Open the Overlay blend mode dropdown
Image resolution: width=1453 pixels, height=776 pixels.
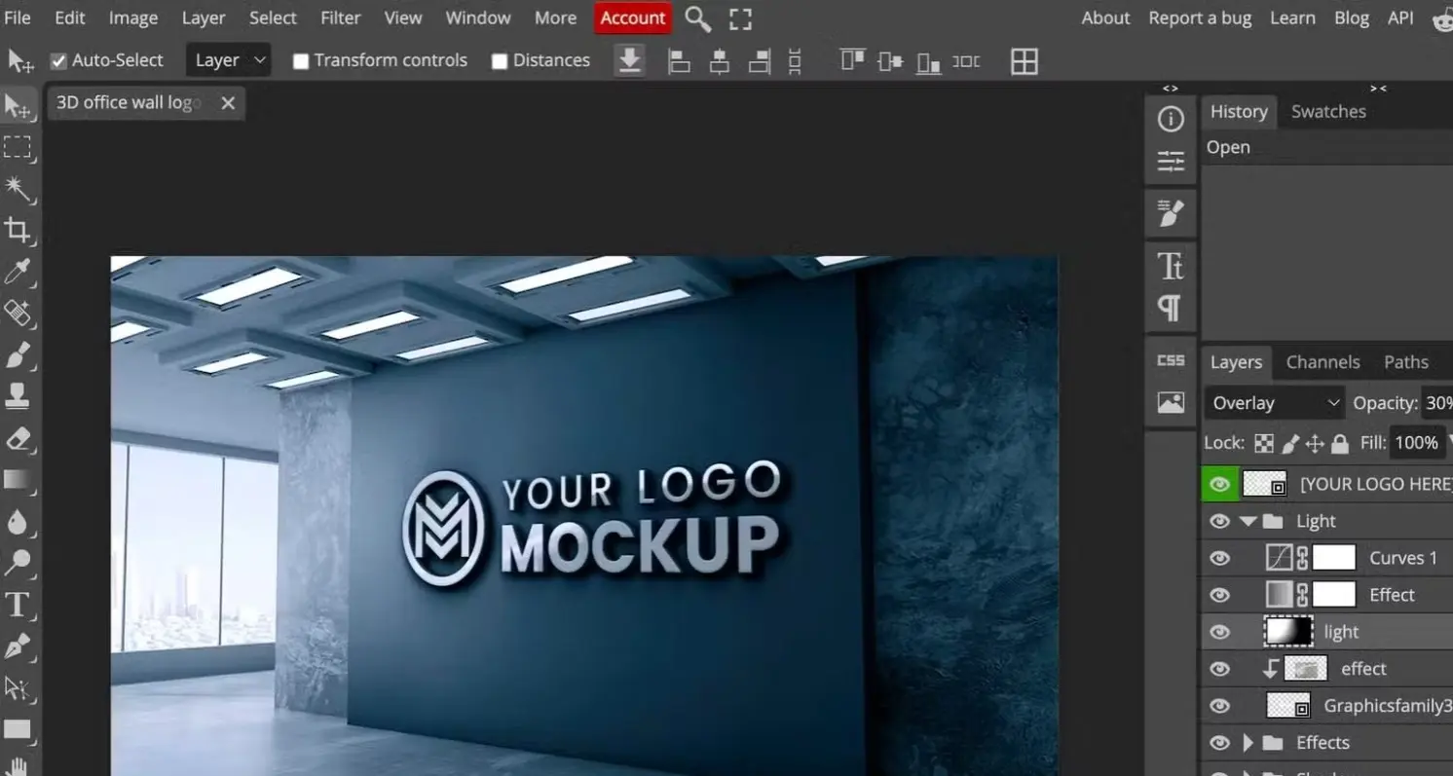click(1275, 403)
